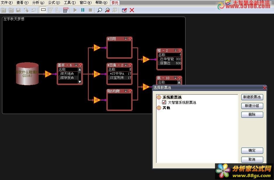Click the 设 triangle before the 短 node

146,59
